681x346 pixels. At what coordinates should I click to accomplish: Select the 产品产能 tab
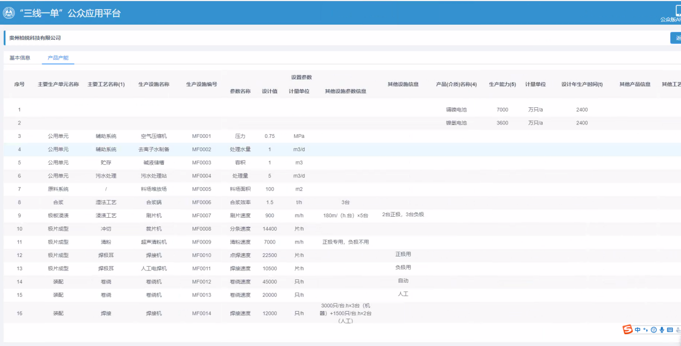point(58,57)
